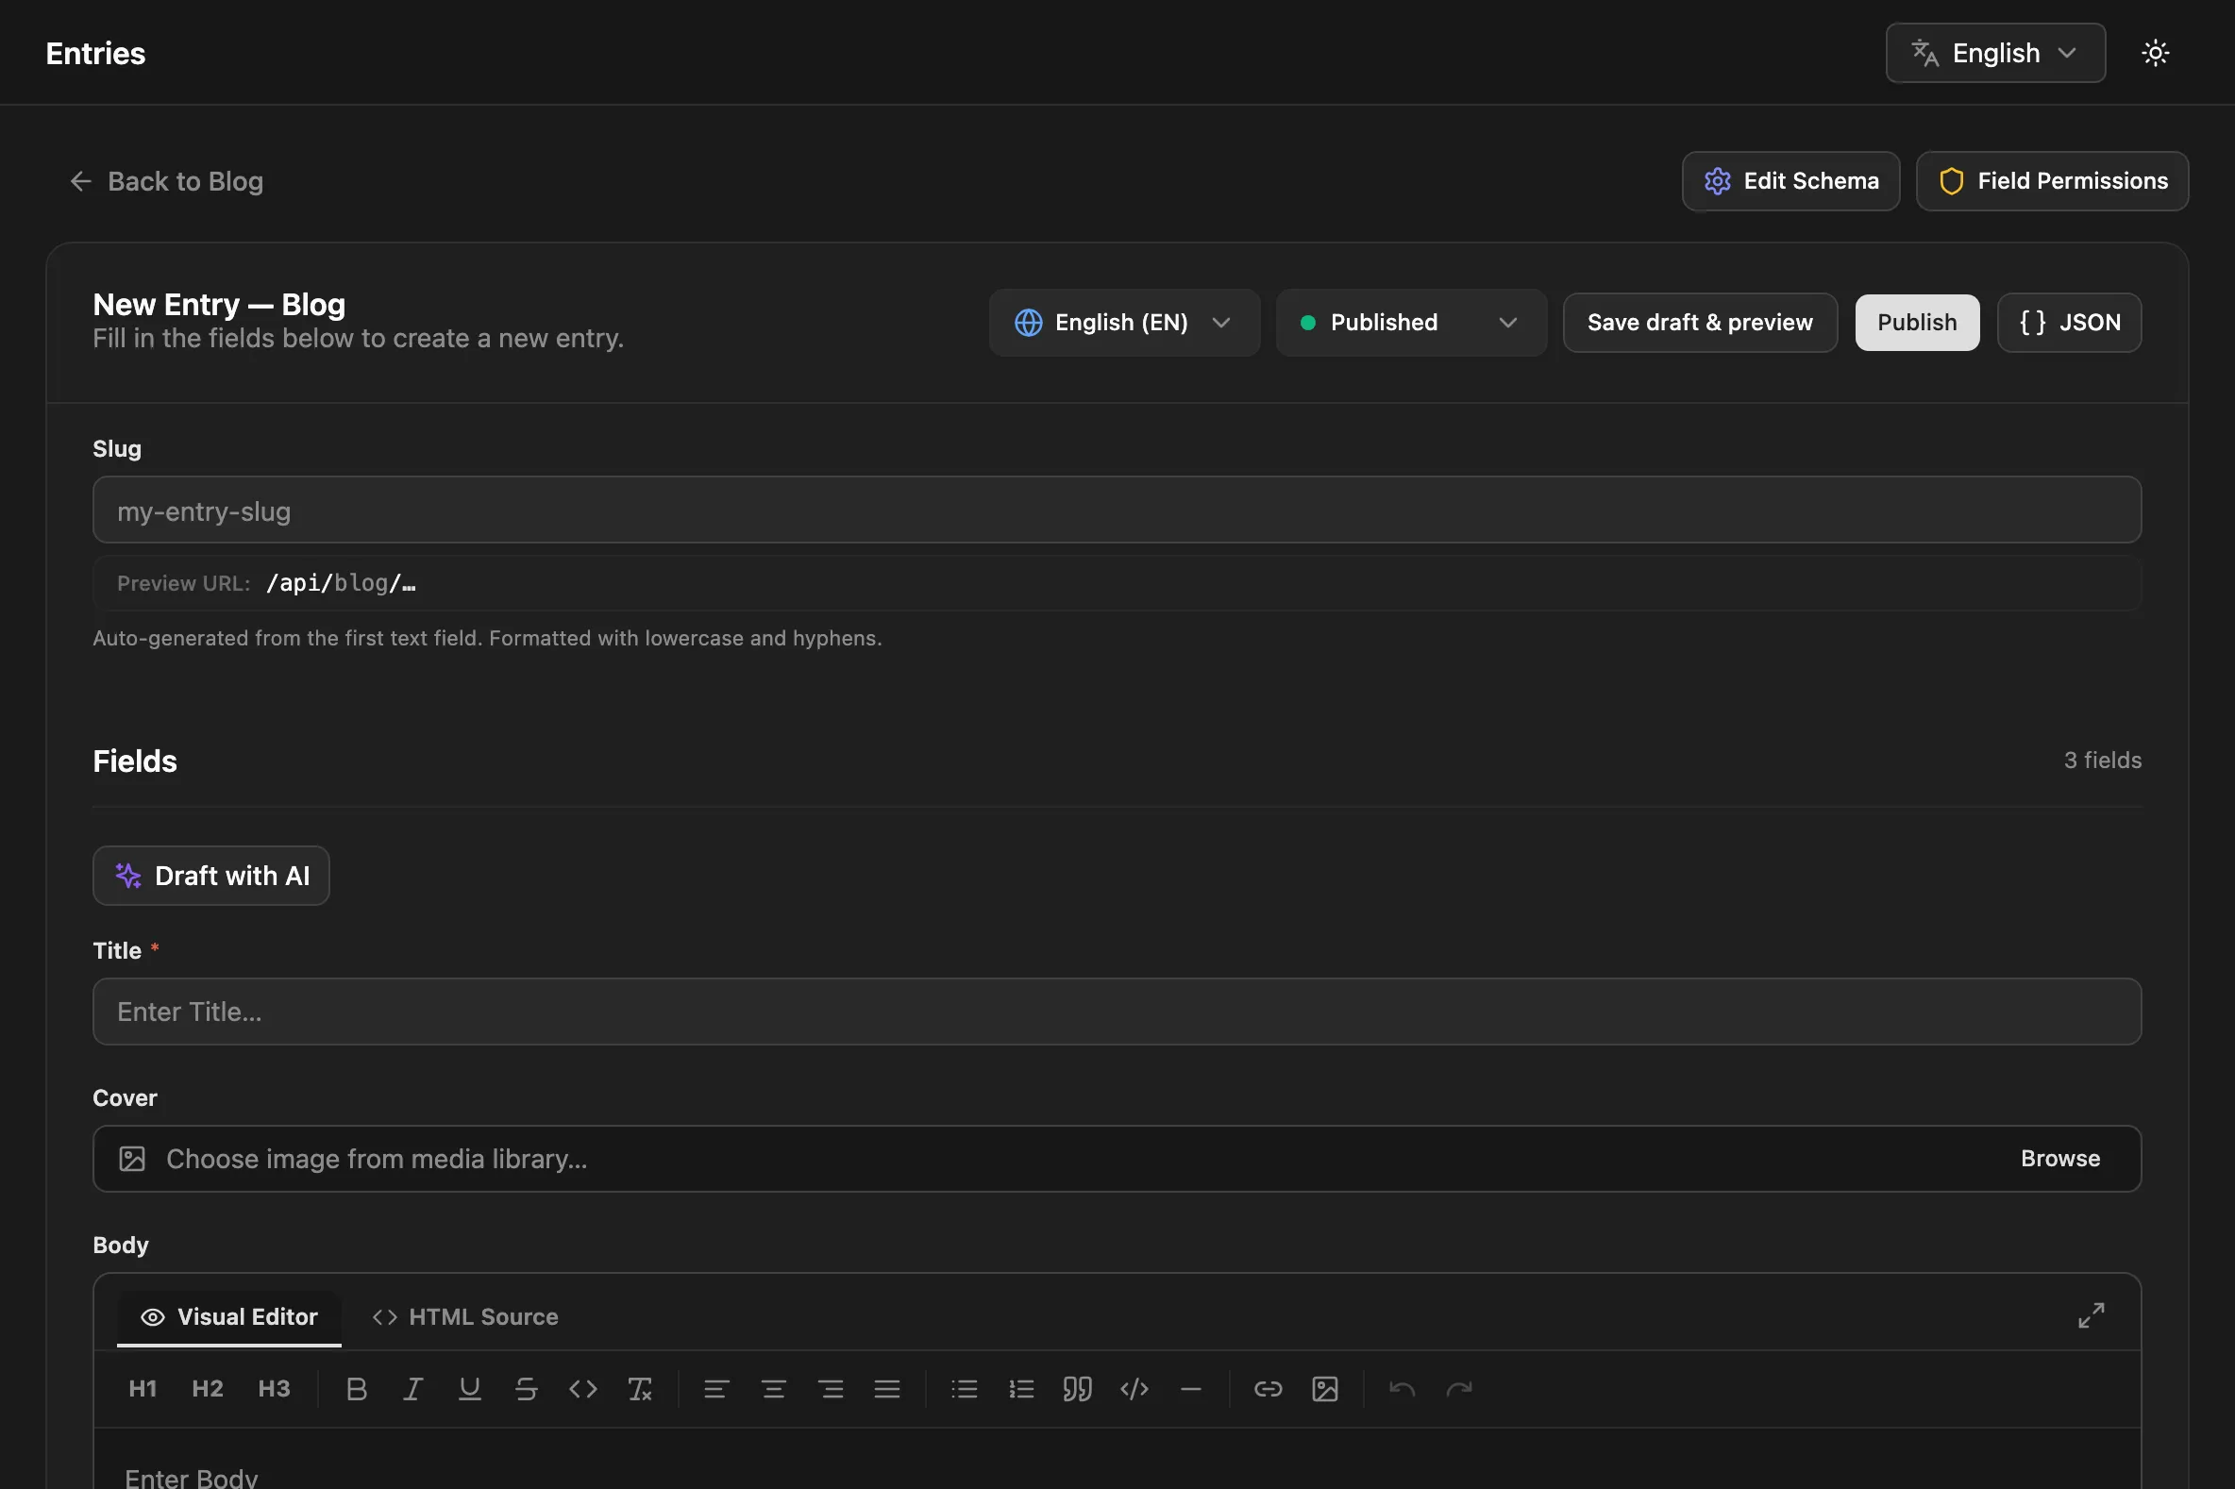Switch to the Visual Editor tab

click(229, 1317)
